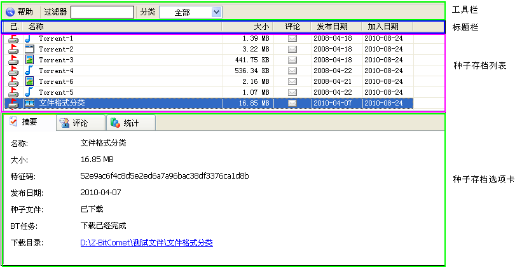Viewport: 529px width, 267px height.
Task: Open Torrent-3 comment envelope icon
Action: pyautogui.click(x=292, y=60)
